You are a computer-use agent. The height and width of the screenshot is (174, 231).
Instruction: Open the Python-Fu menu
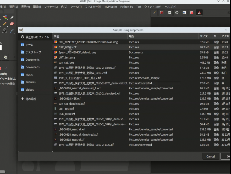click(x=126, y=7)
